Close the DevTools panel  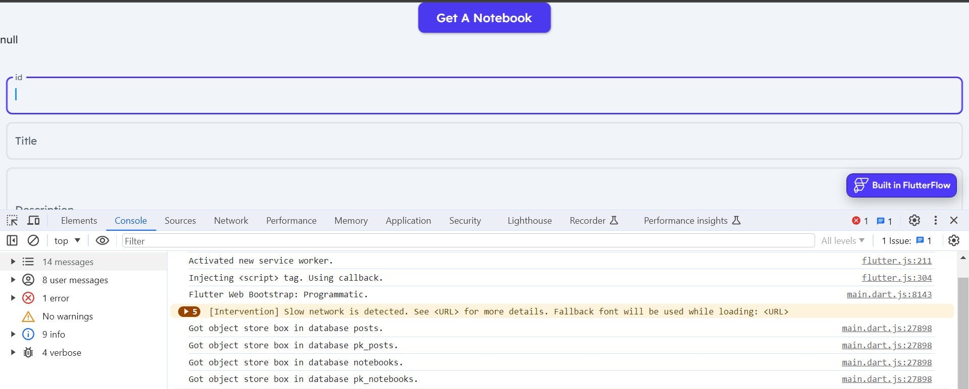tap(954, 221)
